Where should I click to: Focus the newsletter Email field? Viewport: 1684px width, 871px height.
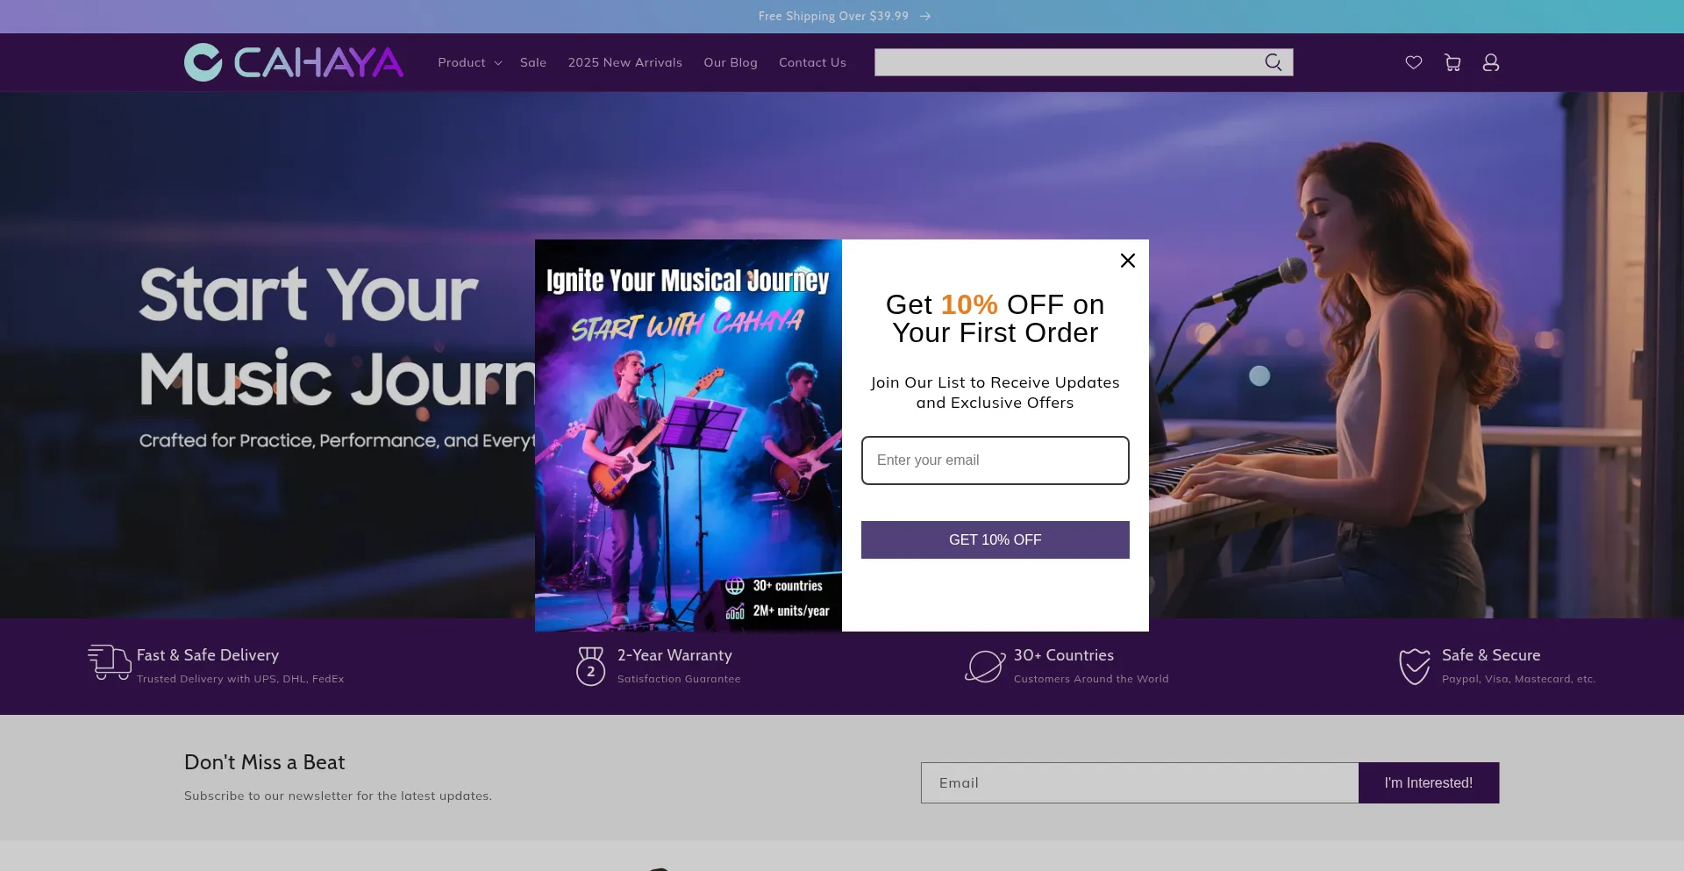pyautogui.click(x=1139, y=782)
